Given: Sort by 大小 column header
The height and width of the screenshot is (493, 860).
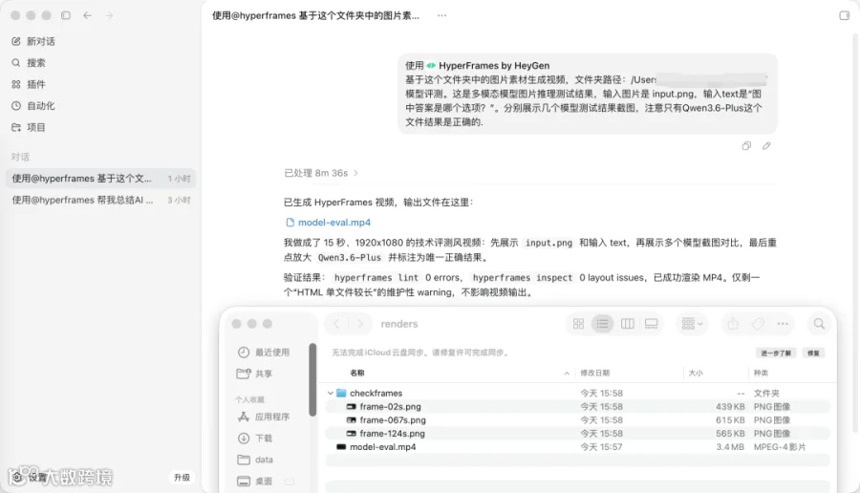Looking at the screenshot, I should pyautogui.click(x=696, y=373).
